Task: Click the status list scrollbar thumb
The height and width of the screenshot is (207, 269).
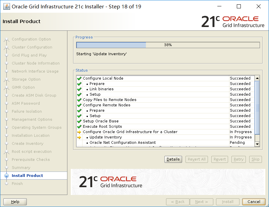Action: click(x=257, y=108)
